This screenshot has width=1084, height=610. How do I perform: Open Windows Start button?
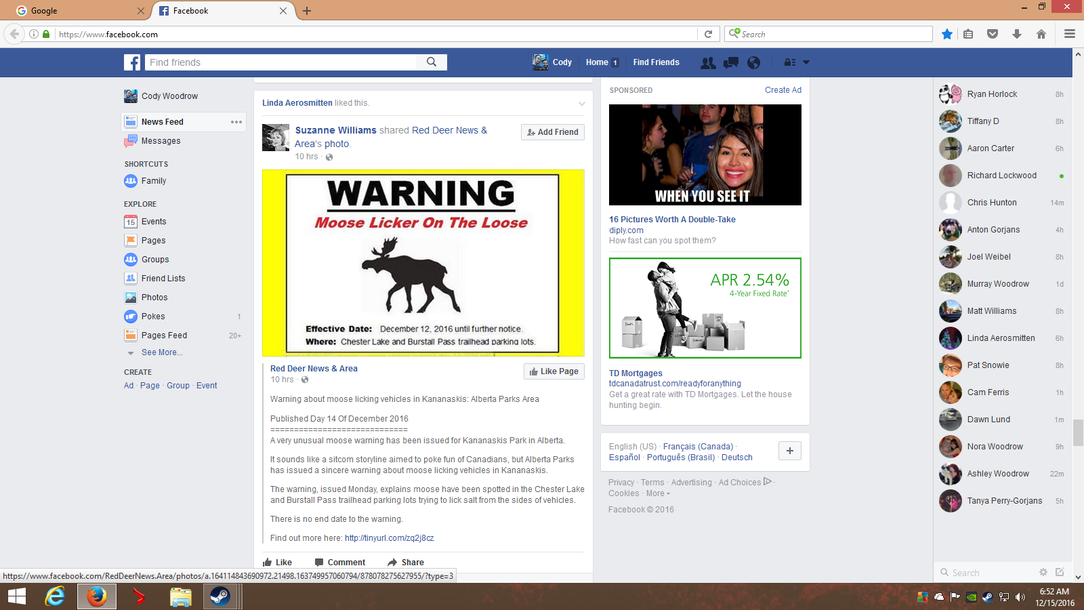(x=16, y=596)
